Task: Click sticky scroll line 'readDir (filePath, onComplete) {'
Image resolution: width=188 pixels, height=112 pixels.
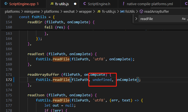Action: pos(61,22)
